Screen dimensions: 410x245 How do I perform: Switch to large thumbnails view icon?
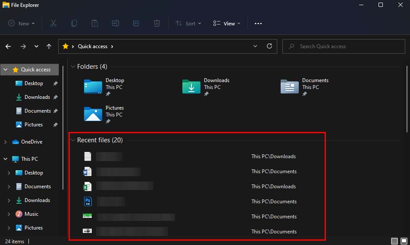[404, 241]
